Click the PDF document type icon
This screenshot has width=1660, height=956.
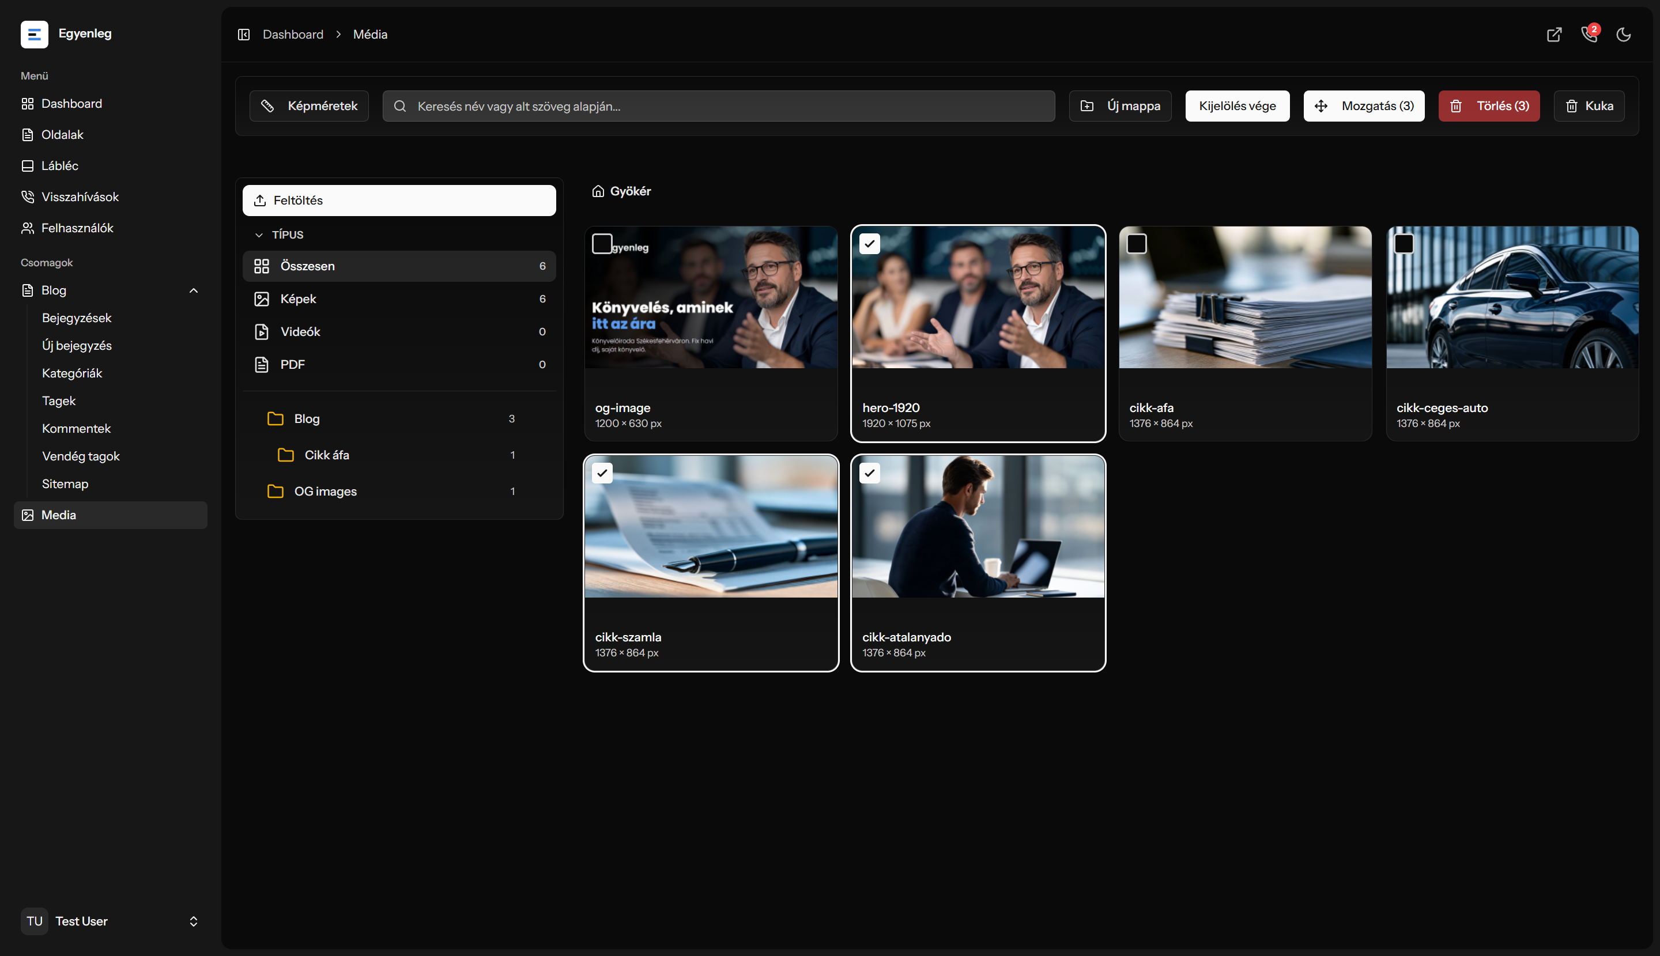[x=261, y=364]
